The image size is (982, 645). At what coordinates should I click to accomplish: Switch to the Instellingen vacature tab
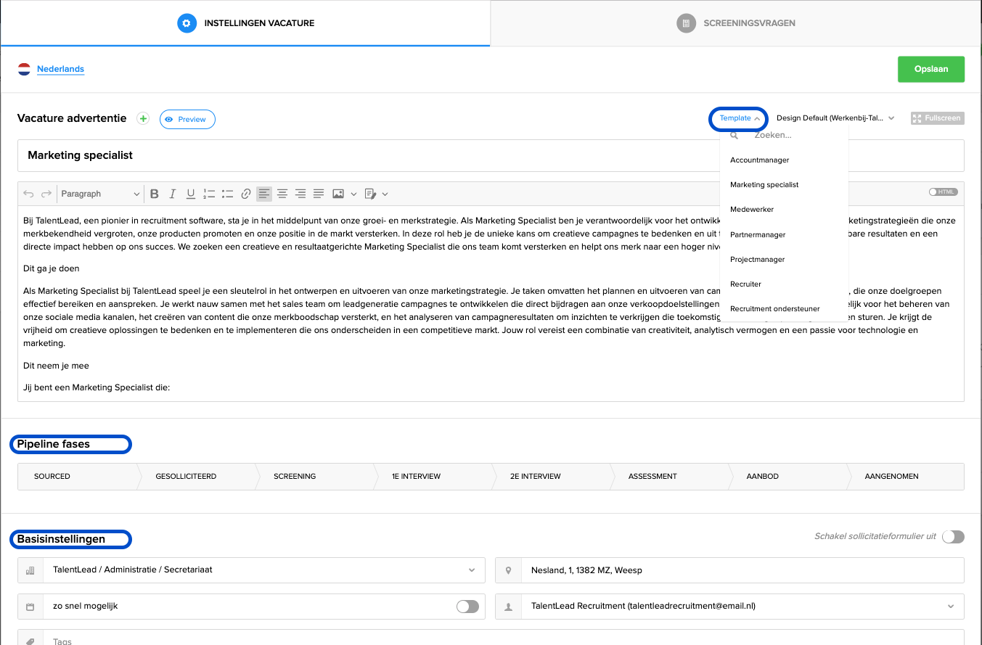coord(245,23)
